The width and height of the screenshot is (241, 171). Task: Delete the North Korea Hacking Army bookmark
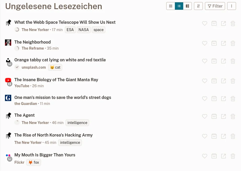233,136
